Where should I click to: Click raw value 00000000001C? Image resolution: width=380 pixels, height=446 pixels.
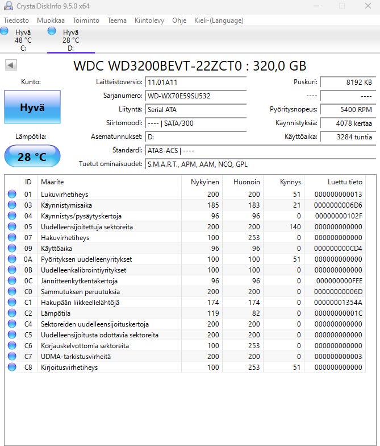click(x=339, y=313)
